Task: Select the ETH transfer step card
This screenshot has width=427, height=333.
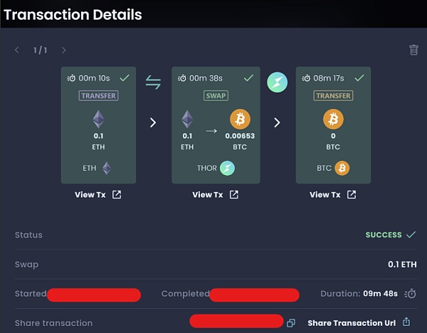Action: 98,125
